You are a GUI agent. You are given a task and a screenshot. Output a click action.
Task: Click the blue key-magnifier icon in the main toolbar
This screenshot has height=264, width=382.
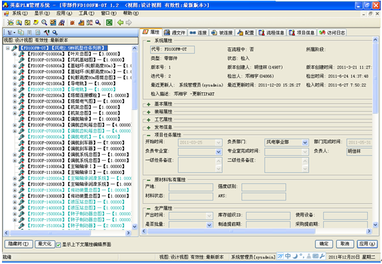(98, 23)
